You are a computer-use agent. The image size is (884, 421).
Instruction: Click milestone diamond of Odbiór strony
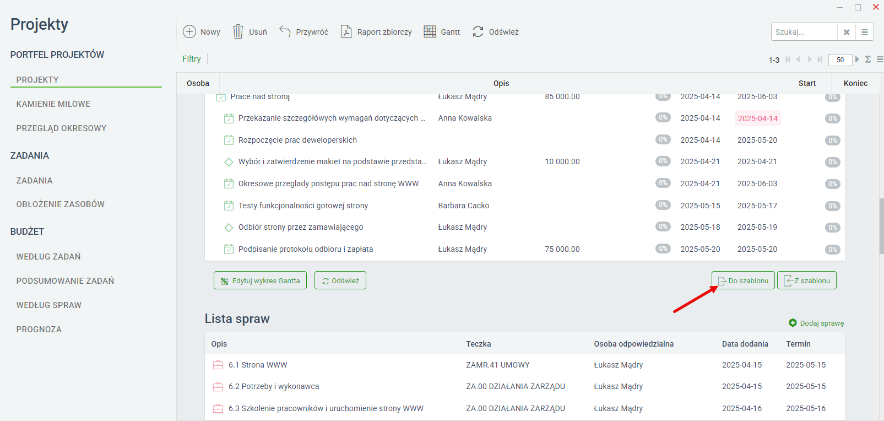(x=229, y=228)
